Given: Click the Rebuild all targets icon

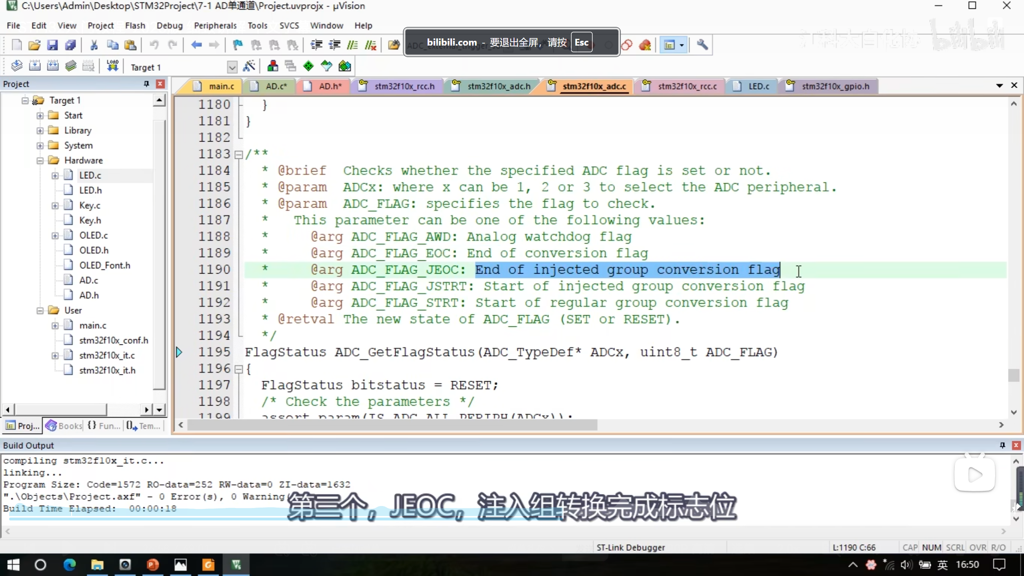Looking at the screenshot, I should (53, 66).
